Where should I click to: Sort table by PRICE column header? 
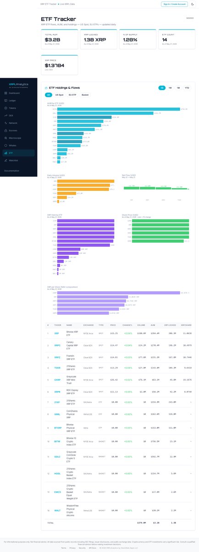(x=113, y=324)
